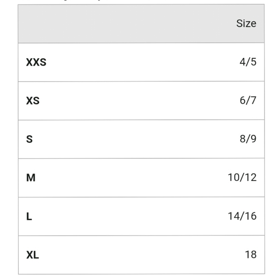Click the 4/5 size value

click(248, 62)
